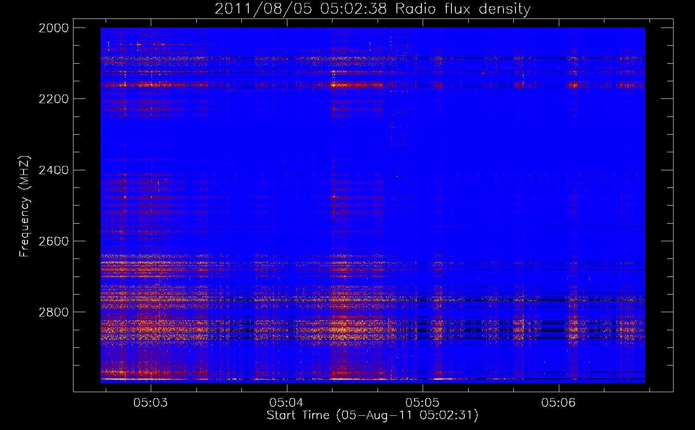Click the 05:03 time axis label
The image size is (695, 430).
150,402
